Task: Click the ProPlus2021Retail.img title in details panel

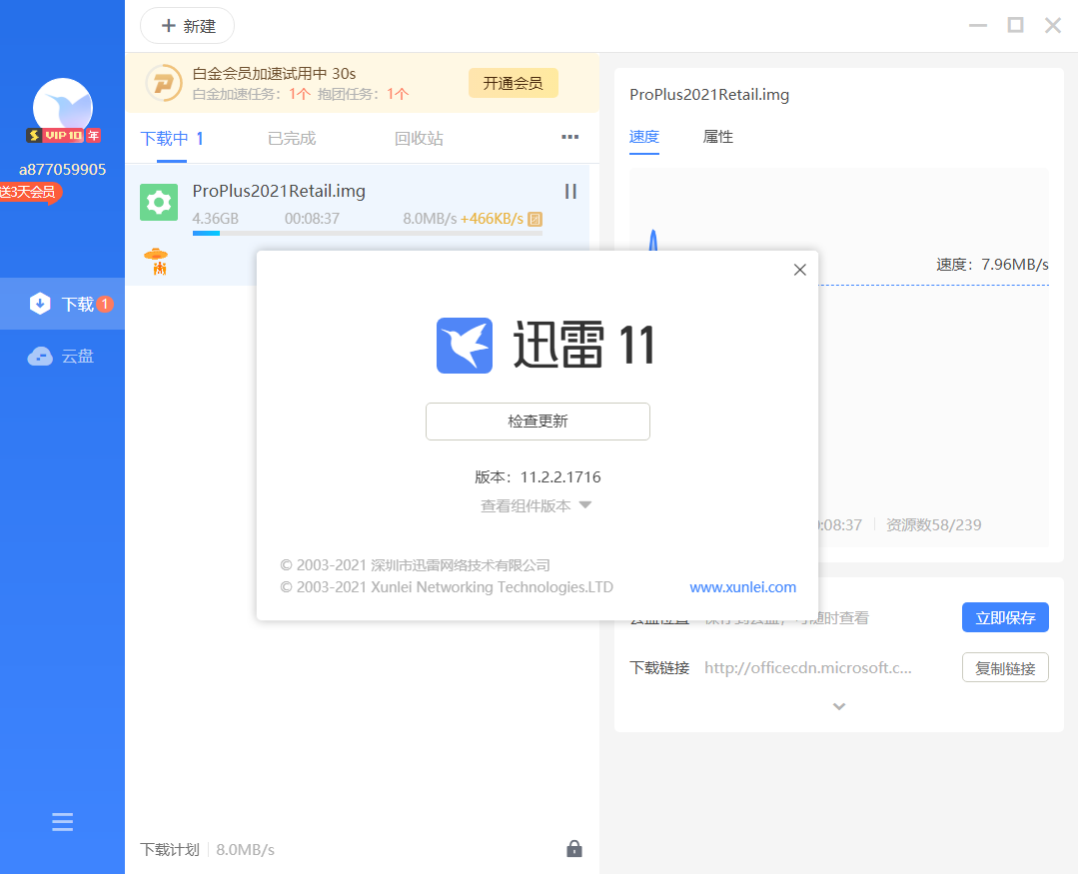Action: tap(709, 95)
